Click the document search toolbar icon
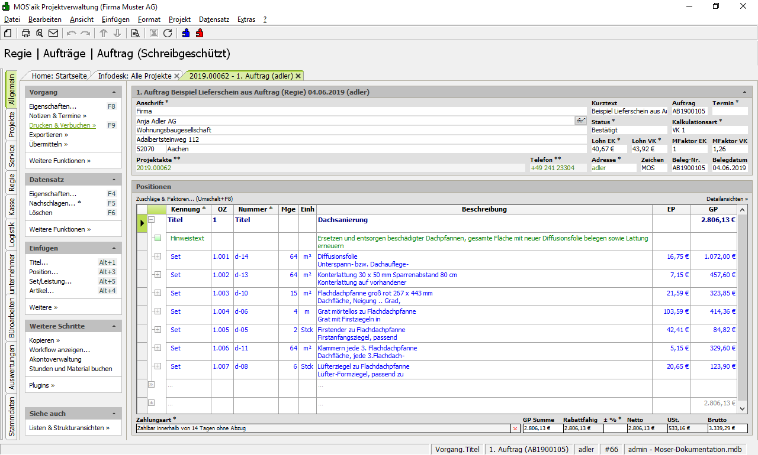This screenshot has width=758, height=455. coord(135,33)
